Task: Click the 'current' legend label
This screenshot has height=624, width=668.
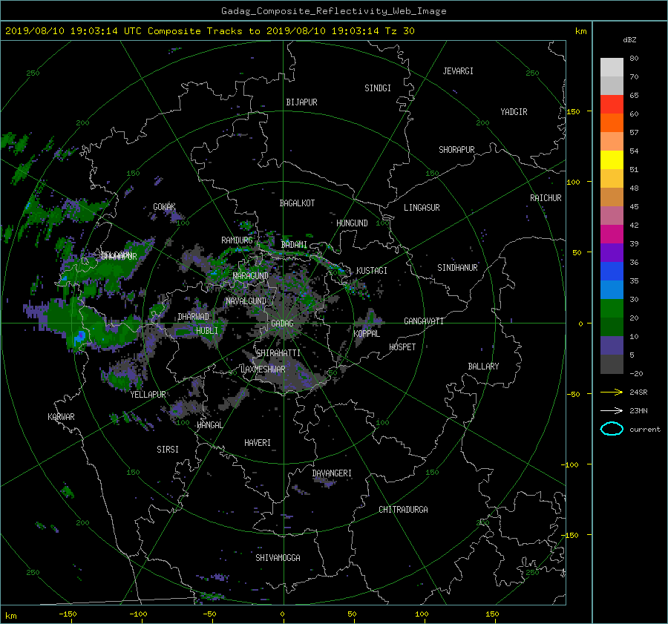Action: 644,430
